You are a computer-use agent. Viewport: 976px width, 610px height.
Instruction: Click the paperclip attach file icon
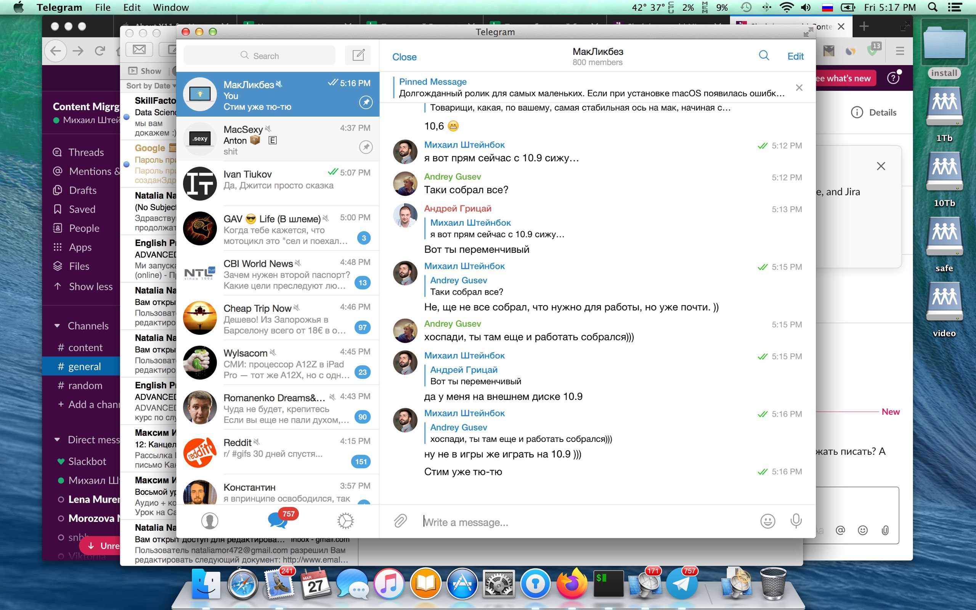400,521
